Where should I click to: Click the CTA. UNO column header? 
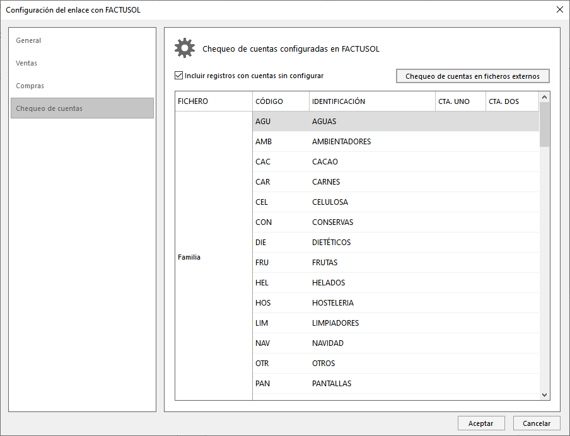pos(460,101)
